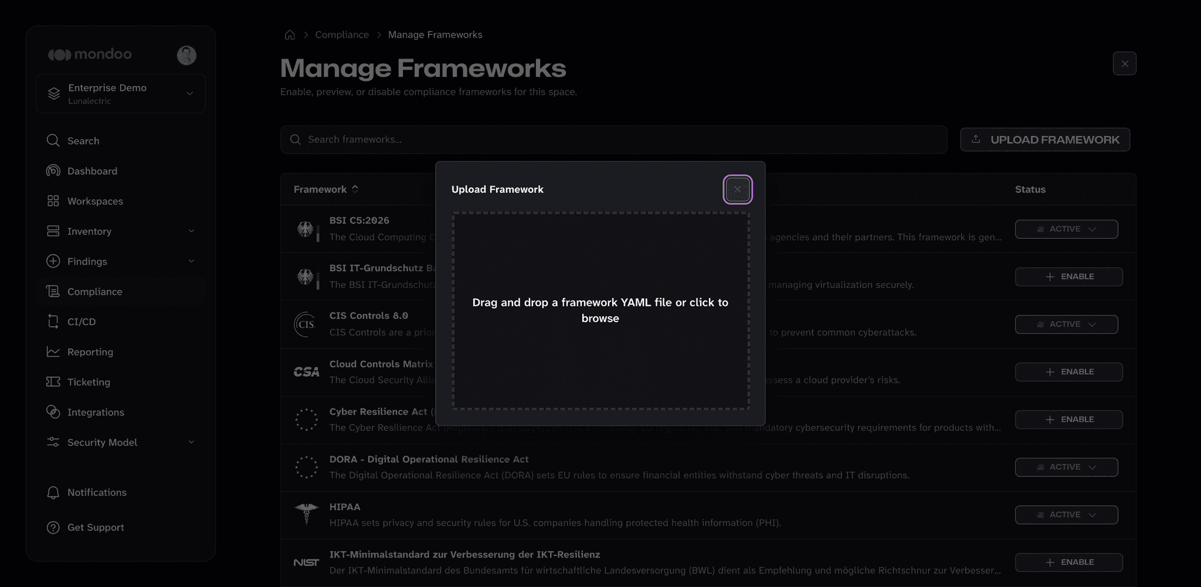Screen dimensions: 1201x587
Task: Enable the Cyber Resilience Act framework
Action: (x=1068, y=419)
